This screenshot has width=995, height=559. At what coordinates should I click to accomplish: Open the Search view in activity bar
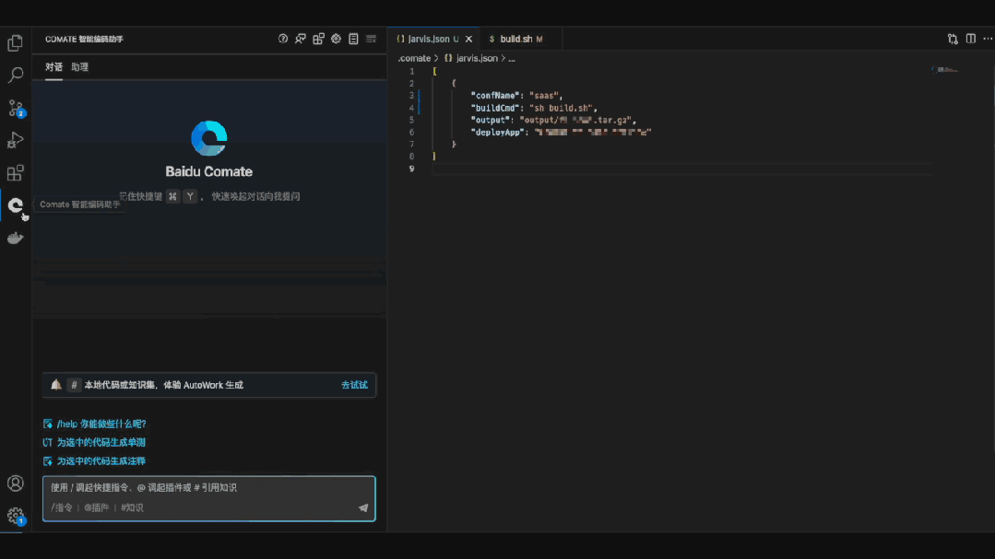click(x=15, y=75)
